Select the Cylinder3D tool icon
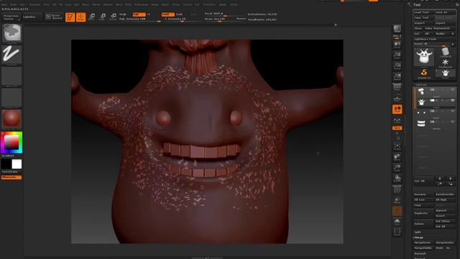Viewport: 460px width, 259px height. (445, 52)
